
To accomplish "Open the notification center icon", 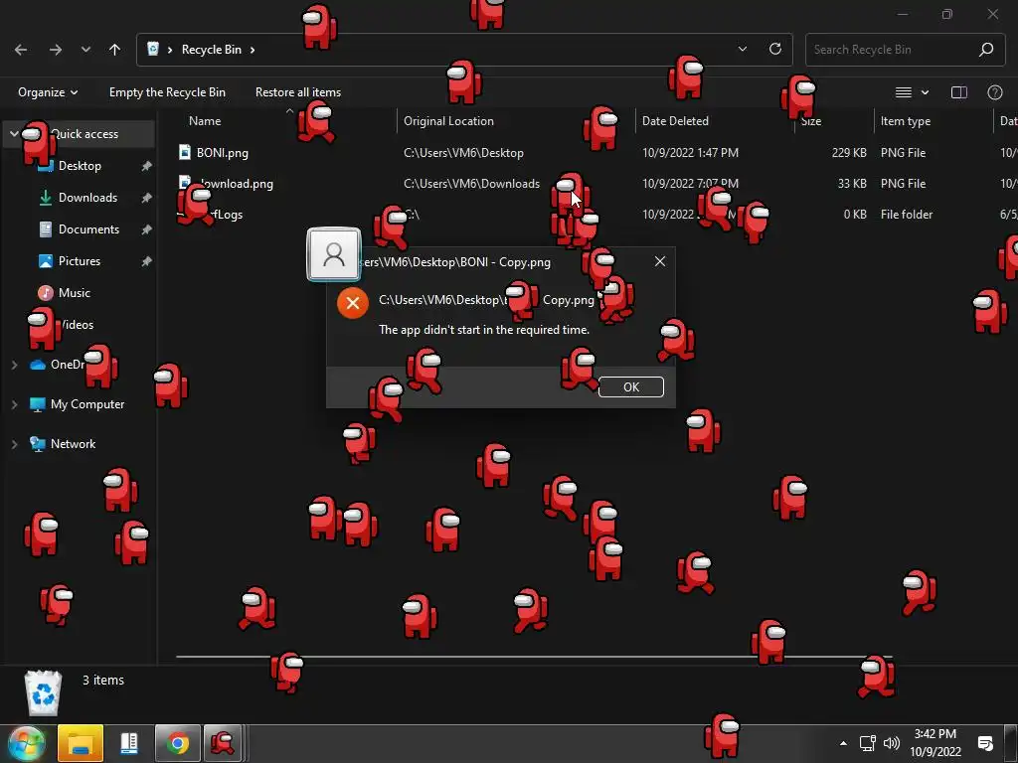I will pyautogui.click(x=985, y=743).
